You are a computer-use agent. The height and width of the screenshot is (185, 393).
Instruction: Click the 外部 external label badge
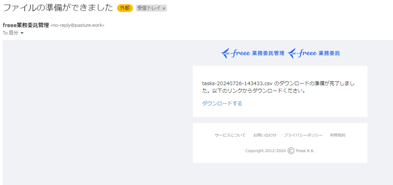point(125,8)
